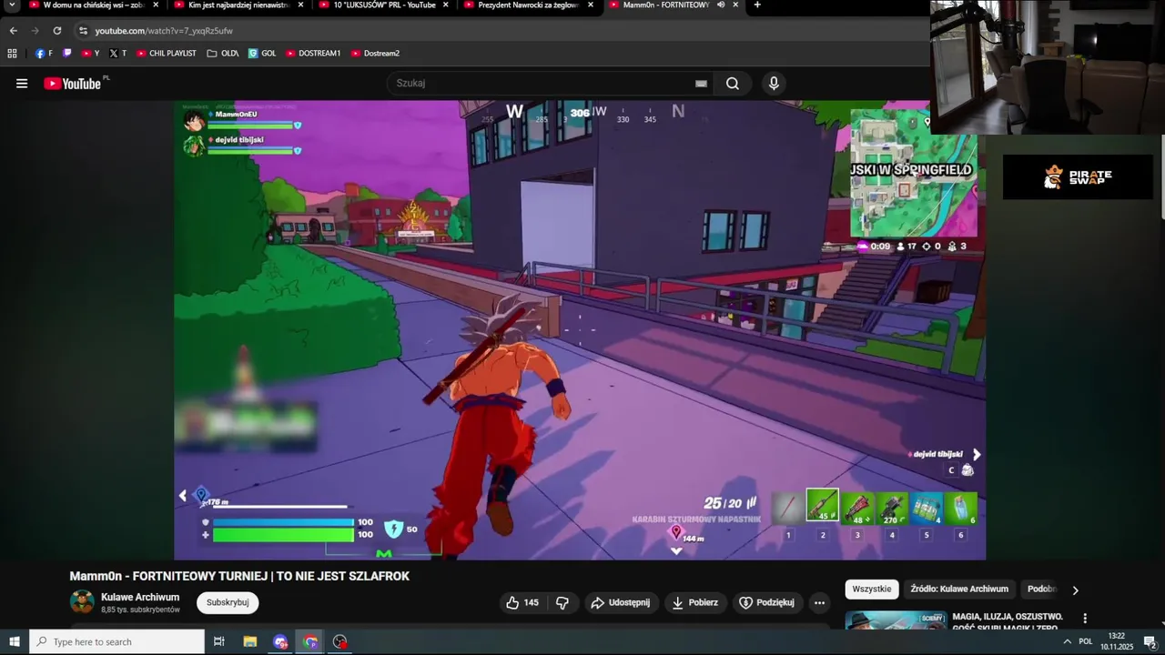Viewport: 1165px width, 655px height.
Task: Open the Discord taskbar app
Action: click(x=280, y=641)
